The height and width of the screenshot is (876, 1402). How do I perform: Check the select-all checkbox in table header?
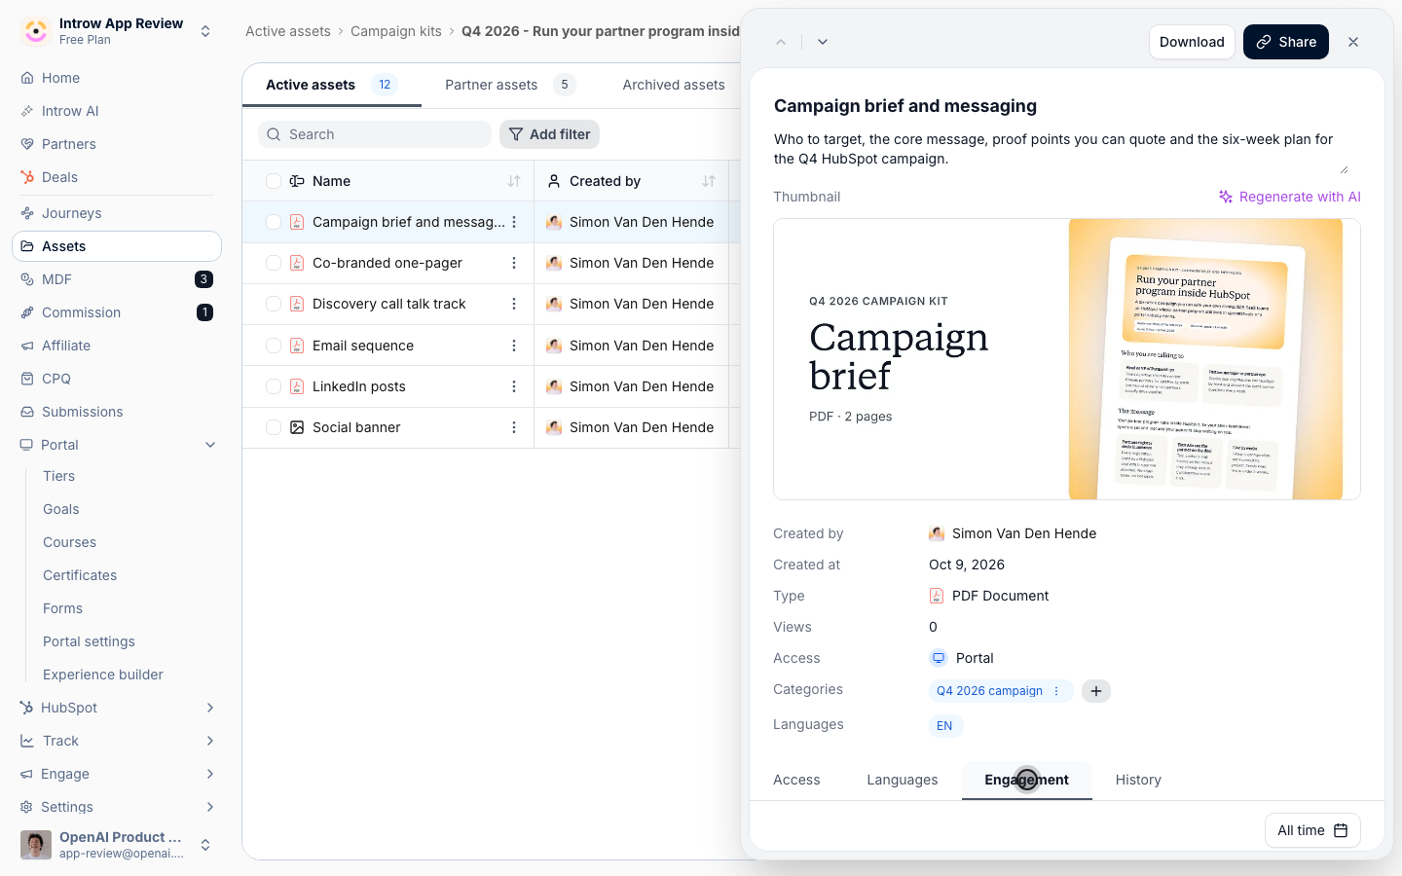click(274, 181)
